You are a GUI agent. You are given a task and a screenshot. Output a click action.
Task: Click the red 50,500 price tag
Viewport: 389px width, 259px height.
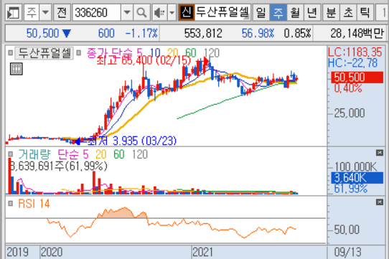click(x=357, y=77)
